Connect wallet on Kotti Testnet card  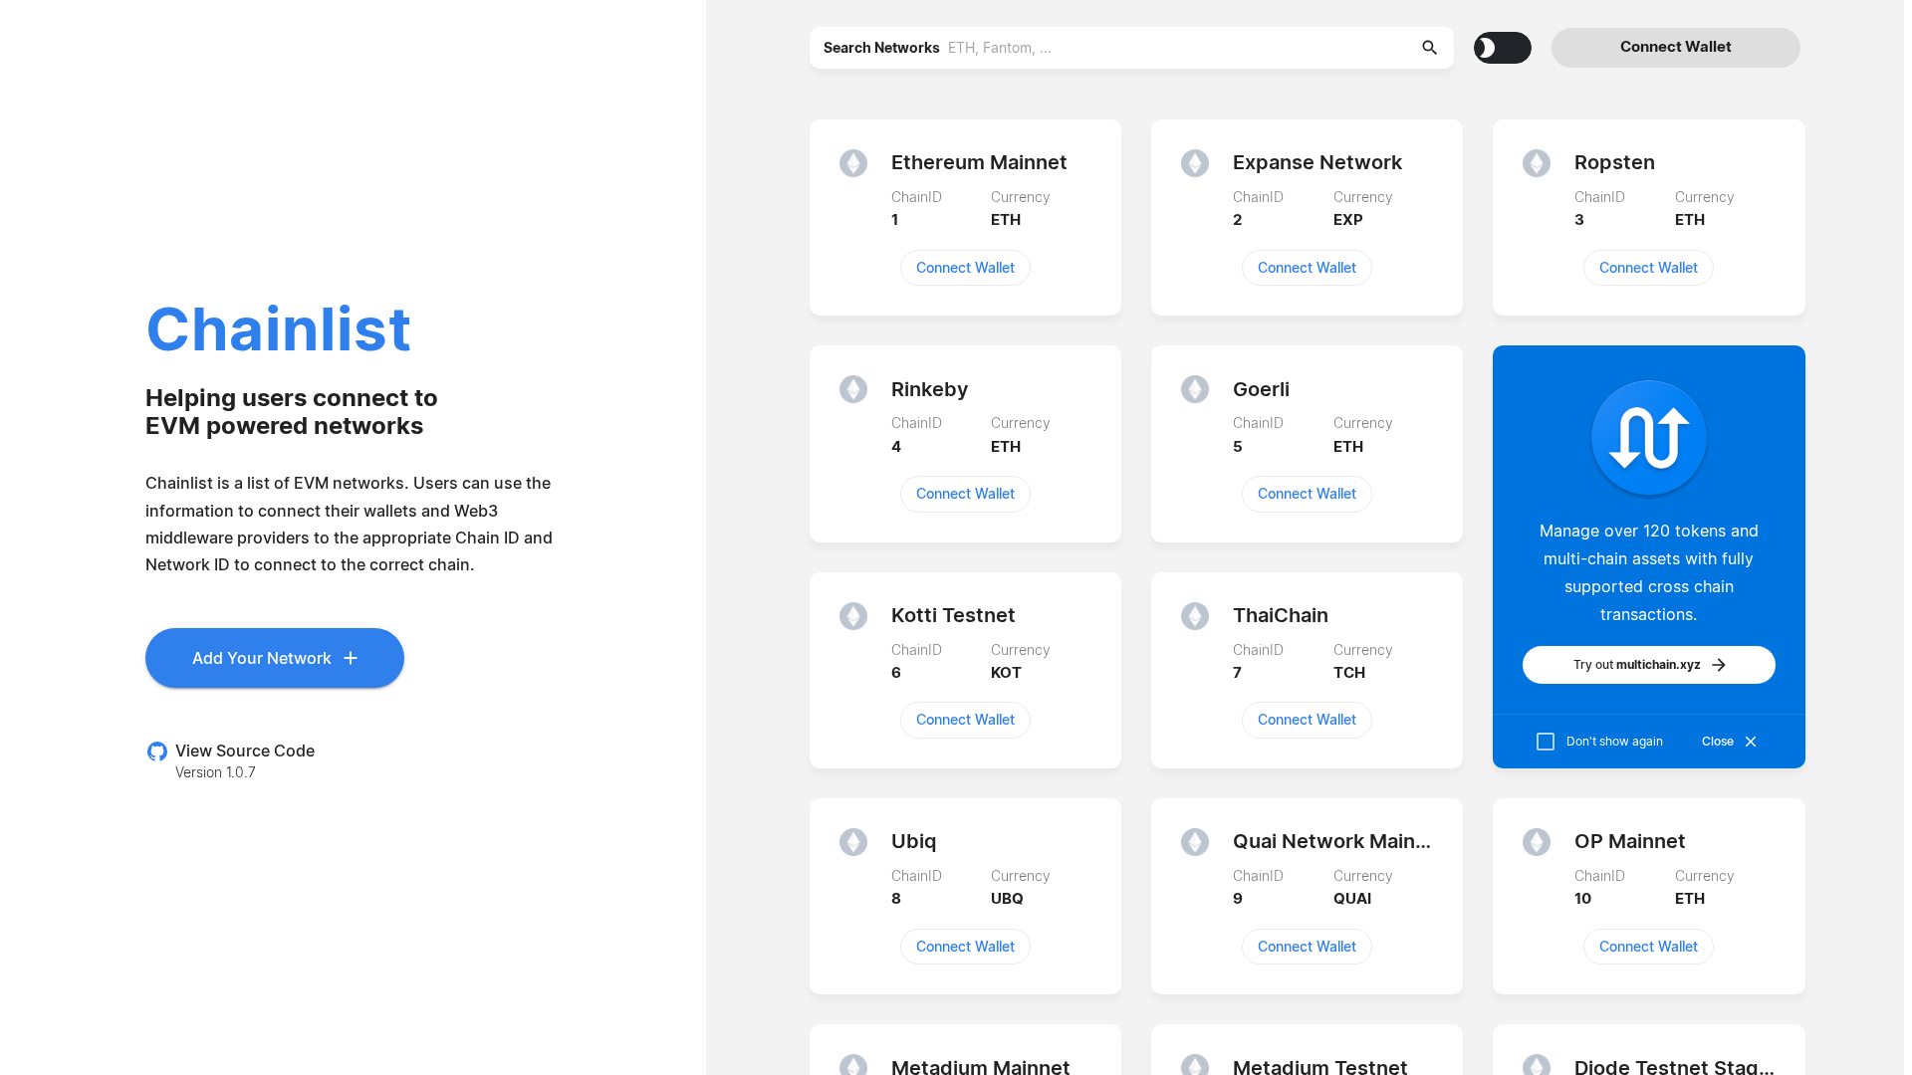(965, 720)
